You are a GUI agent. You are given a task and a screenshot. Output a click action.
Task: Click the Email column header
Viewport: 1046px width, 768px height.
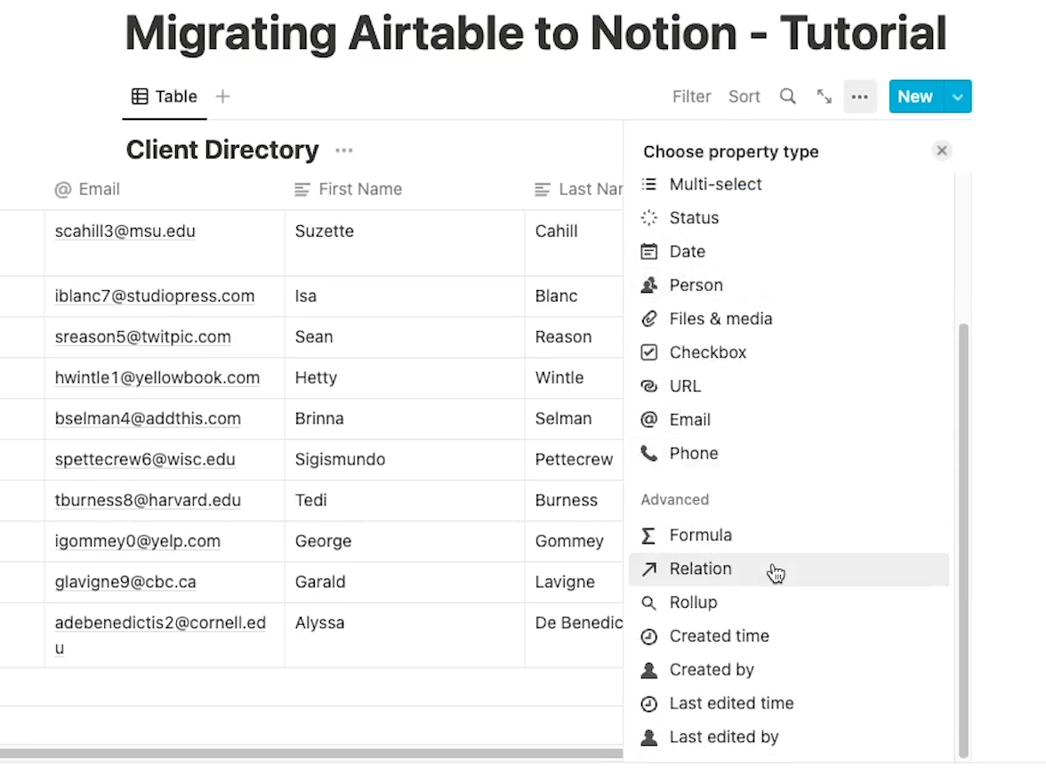tap(164, 190)
